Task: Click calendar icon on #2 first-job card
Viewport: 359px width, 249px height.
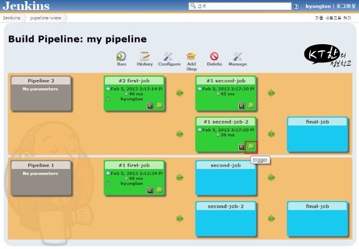Action: (108, 89)
